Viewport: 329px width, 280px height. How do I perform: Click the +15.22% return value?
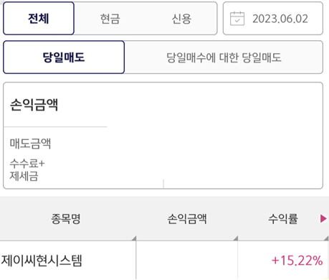click(x=297, y=261)
